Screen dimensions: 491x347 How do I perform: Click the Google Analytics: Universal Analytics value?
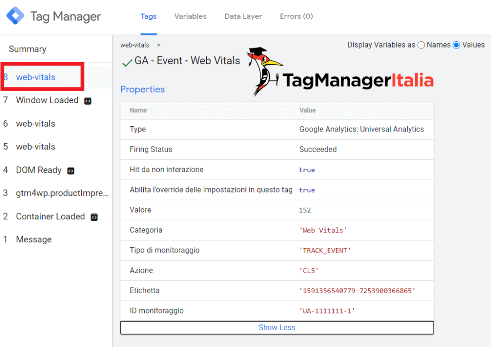point(362,129)
